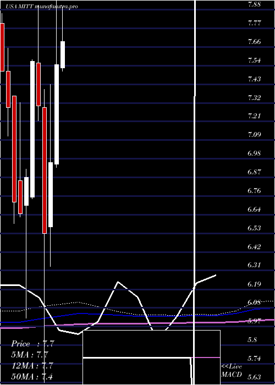Select the 7.32 price axis label

254,98
